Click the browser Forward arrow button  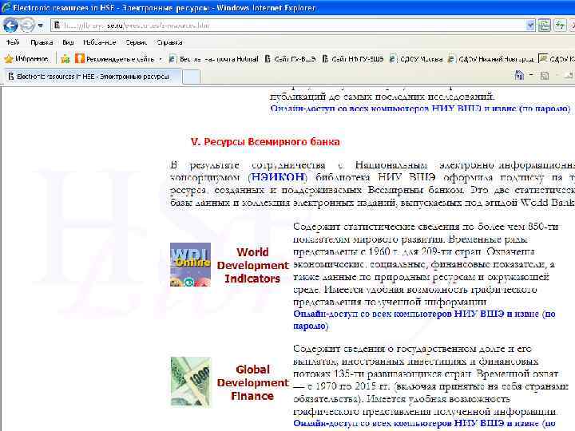point(27,26)
